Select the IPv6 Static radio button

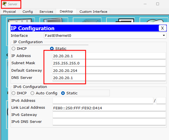(x=63, y=93)
